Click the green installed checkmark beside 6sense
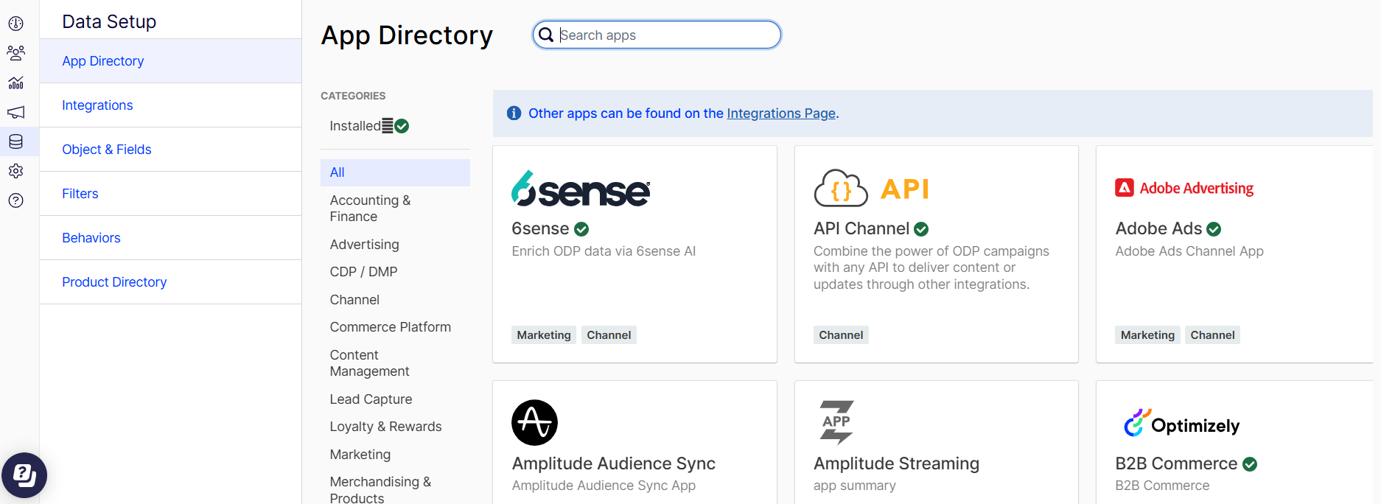The width and height of the screenshot is (1381, 504). (x=581, y=229)
